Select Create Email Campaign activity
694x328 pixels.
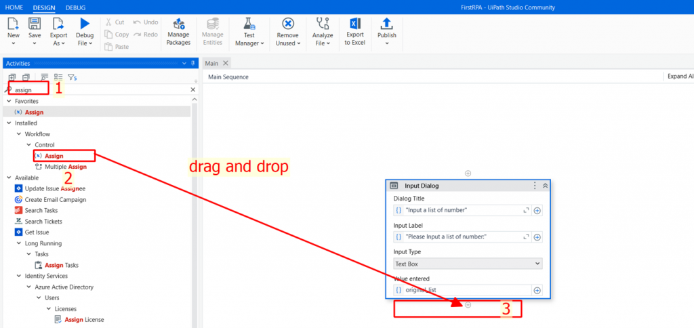coord(56,200)
